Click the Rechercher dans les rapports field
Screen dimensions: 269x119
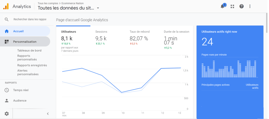(x=30, y=19)
